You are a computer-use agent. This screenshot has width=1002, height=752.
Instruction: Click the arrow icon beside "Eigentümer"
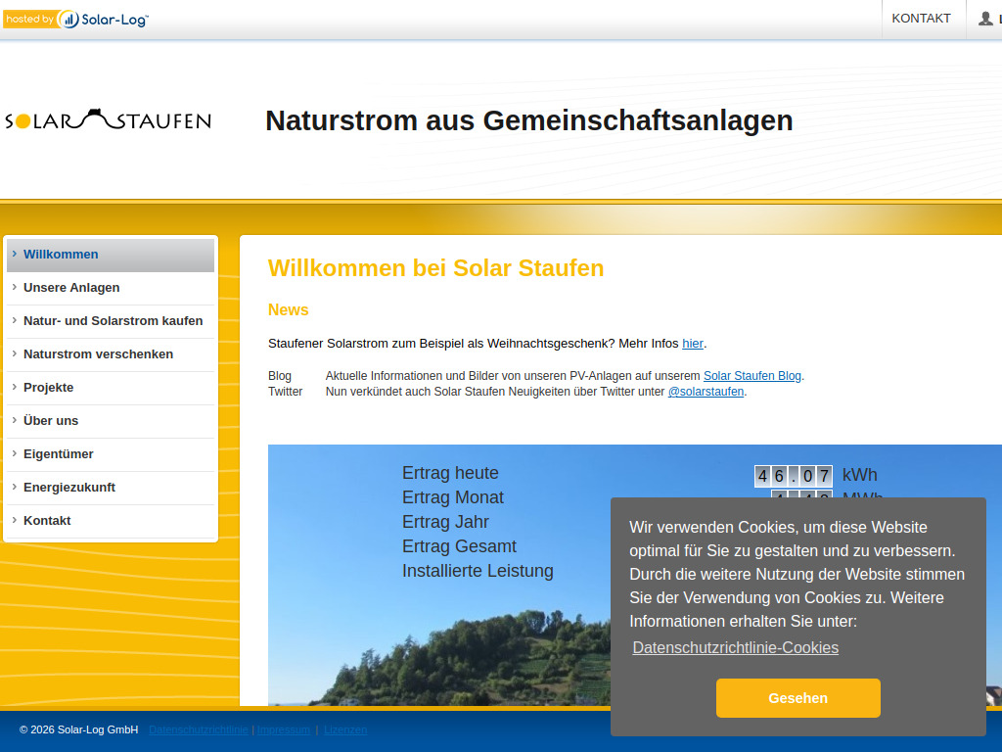[15, 454]
